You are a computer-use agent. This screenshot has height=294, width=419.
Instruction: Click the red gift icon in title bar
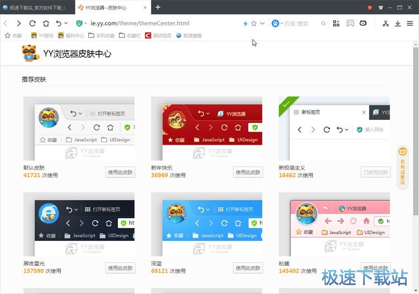pos(370,7)
